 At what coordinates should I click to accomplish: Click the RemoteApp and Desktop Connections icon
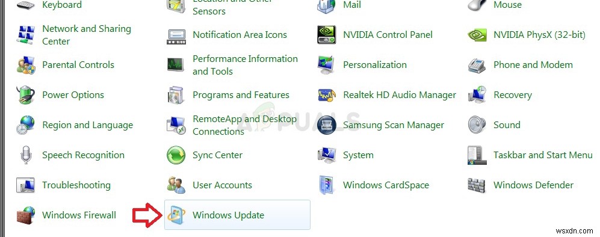click(176, 125)
